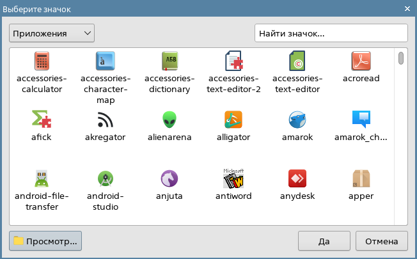Pick the purple anjuta horse icon

[x=169, y=178]
